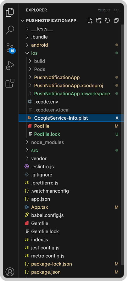Expand the __tests__ folder
The image size is (127, 281).
[x=27, y=29]
